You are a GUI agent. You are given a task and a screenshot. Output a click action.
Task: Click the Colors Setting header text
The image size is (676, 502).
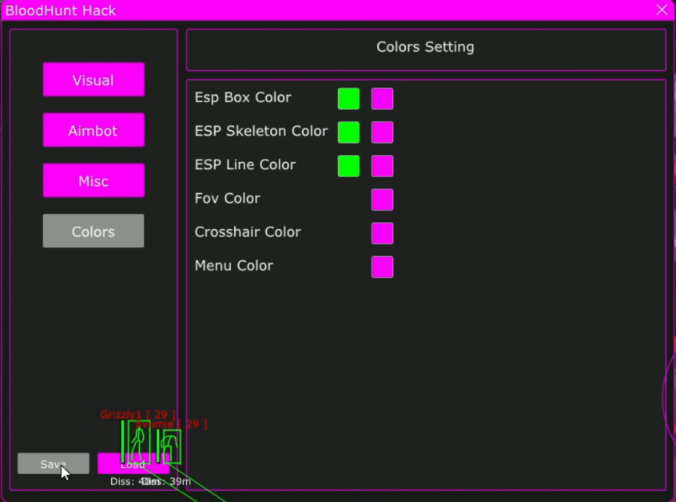tap(425, 47)
